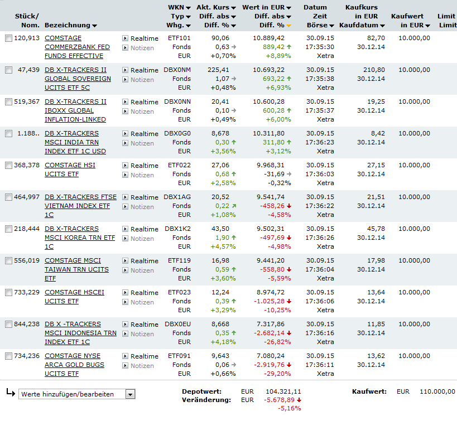Click Realtime arrow icon for MSCI TAIWAN TRN

pos(125,260)
